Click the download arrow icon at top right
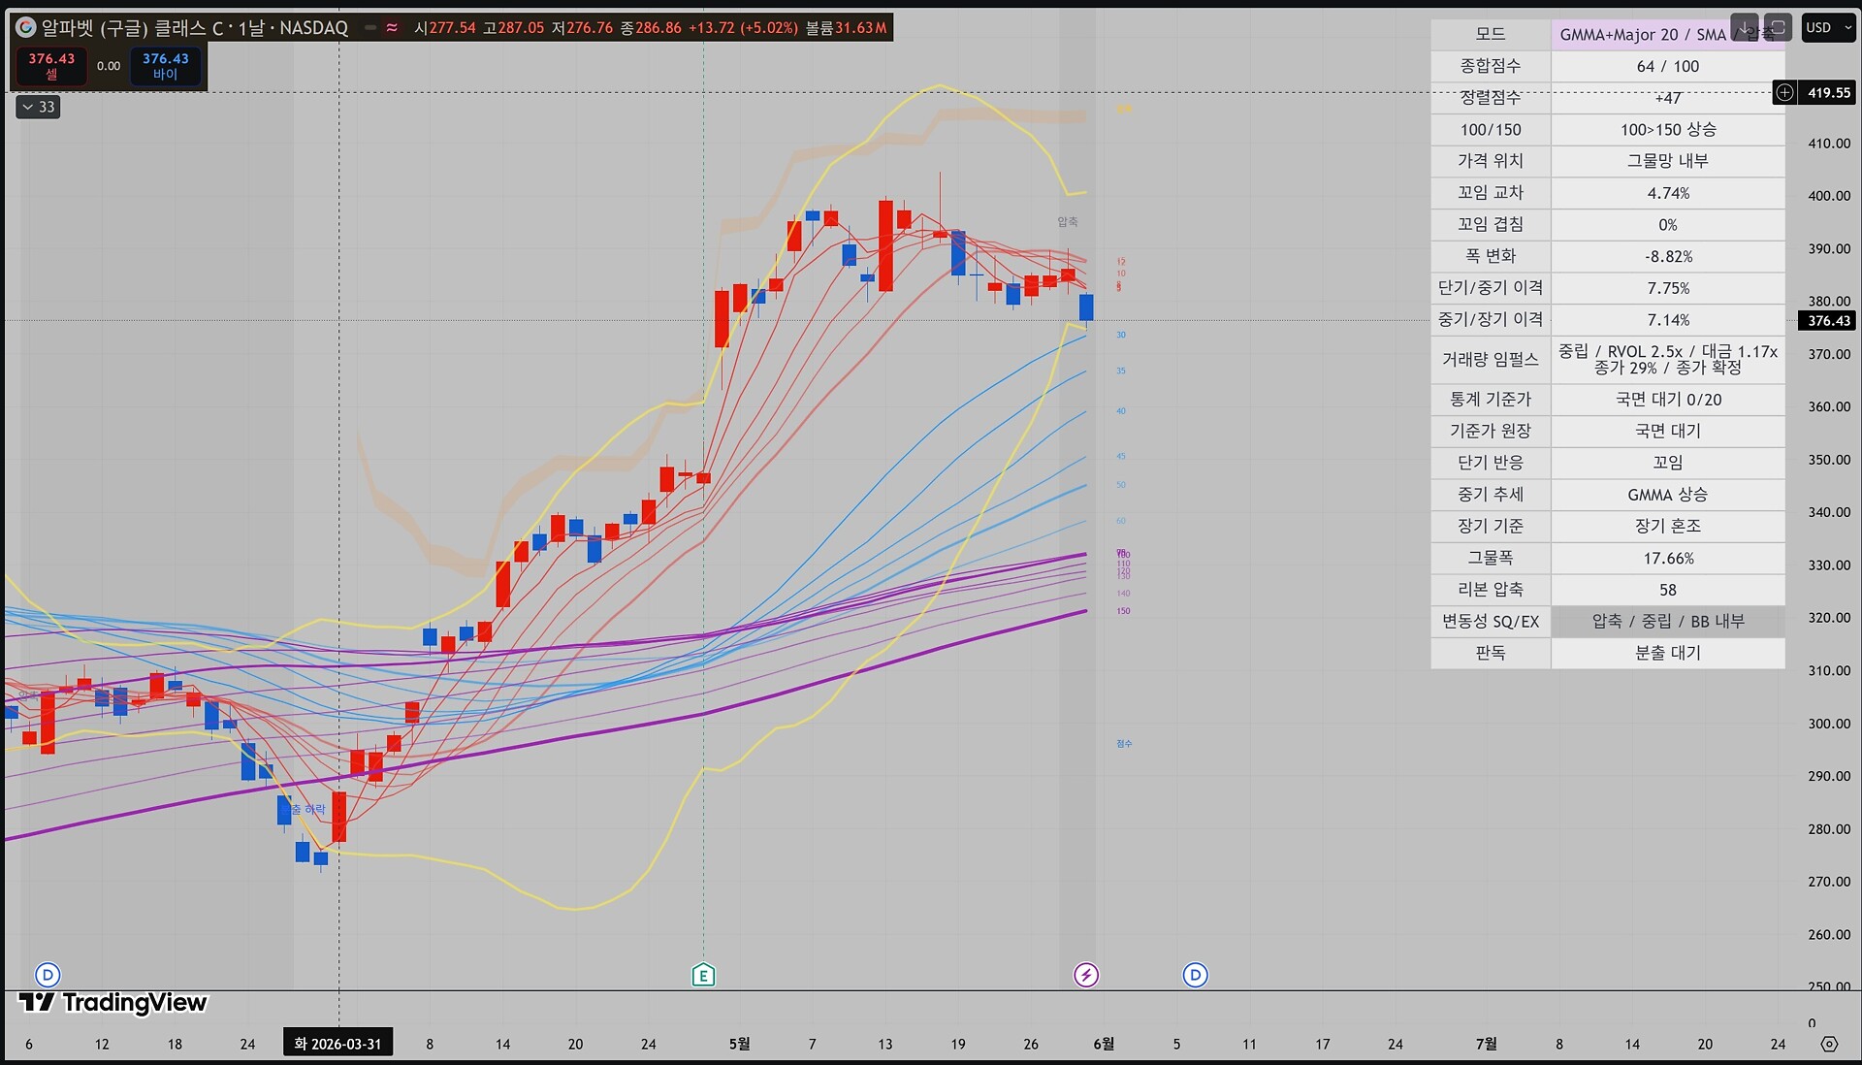 tap(1744, 27)
